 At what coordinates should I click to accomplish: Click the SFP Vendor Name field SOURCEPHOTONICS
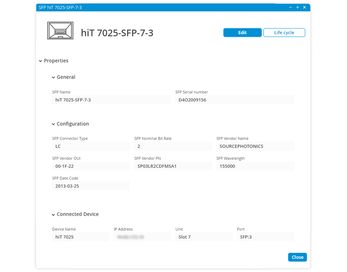click(255, 146)
